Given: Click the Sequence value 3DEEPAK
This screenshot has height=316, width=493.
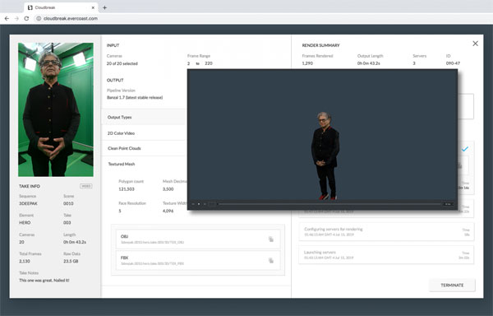Looking at the screenshot, I should coord(28,203).
